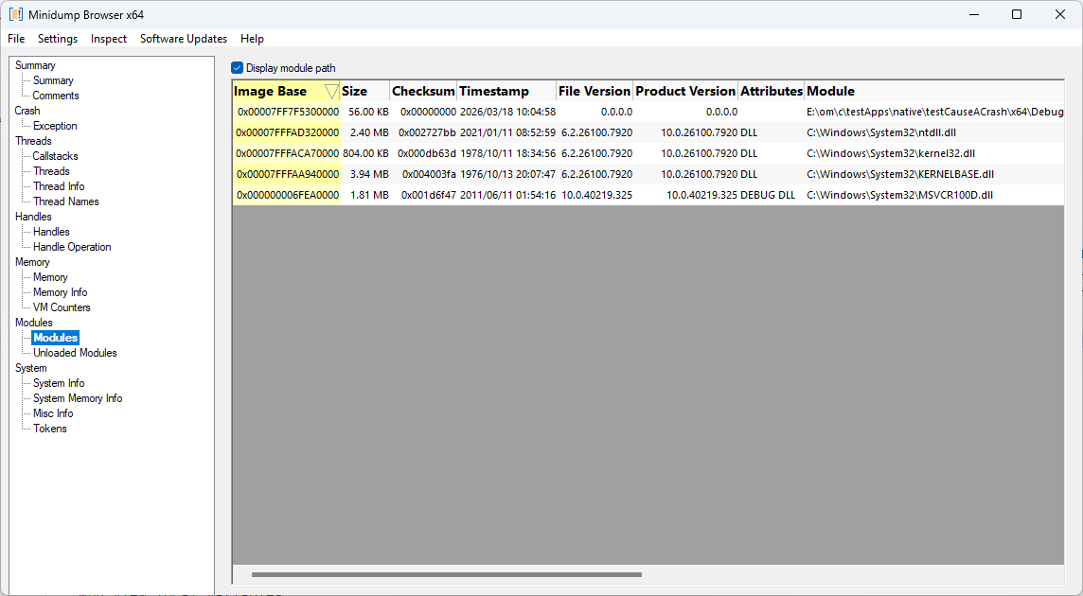Viewport: 1083px width, 596px height.
Task: Open the Help menu
Action: coord(252,39)
